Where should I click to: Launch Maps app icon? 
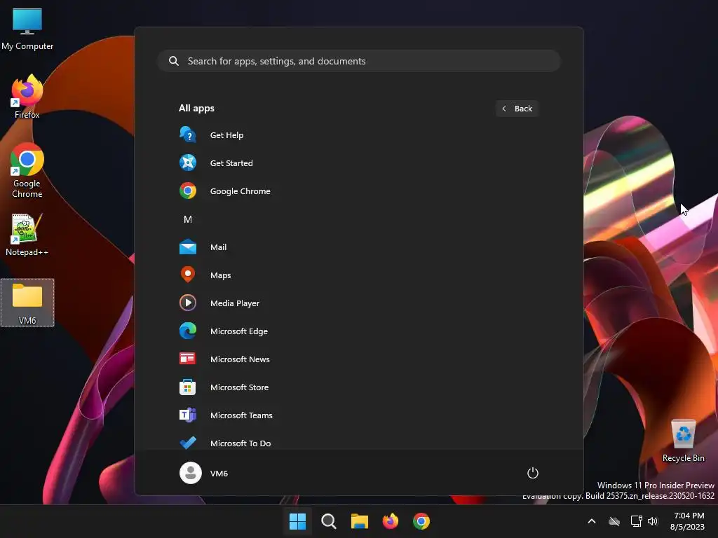188,275
